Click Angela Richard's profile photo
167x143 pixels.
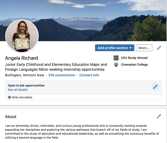pos(22,36)
